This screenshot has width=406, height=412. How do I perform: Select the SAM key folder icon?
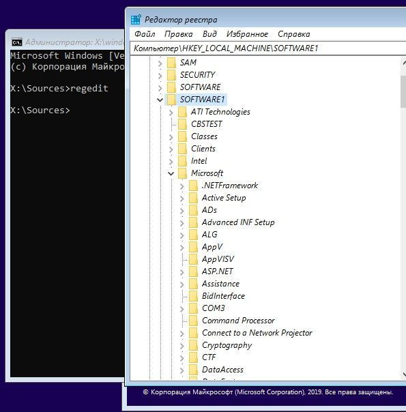point(171,63)
